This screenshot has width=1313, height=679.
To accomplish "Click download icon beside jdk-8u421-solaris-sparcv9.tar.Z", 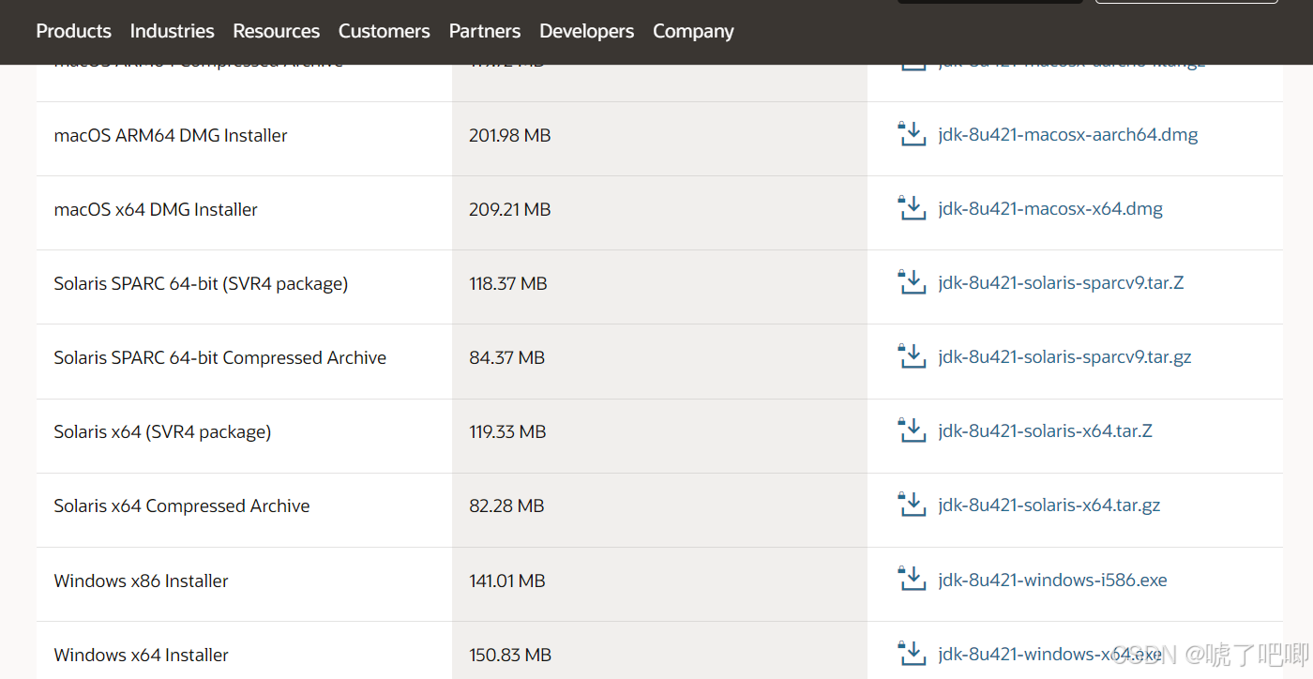I will (x=913, y=282).
